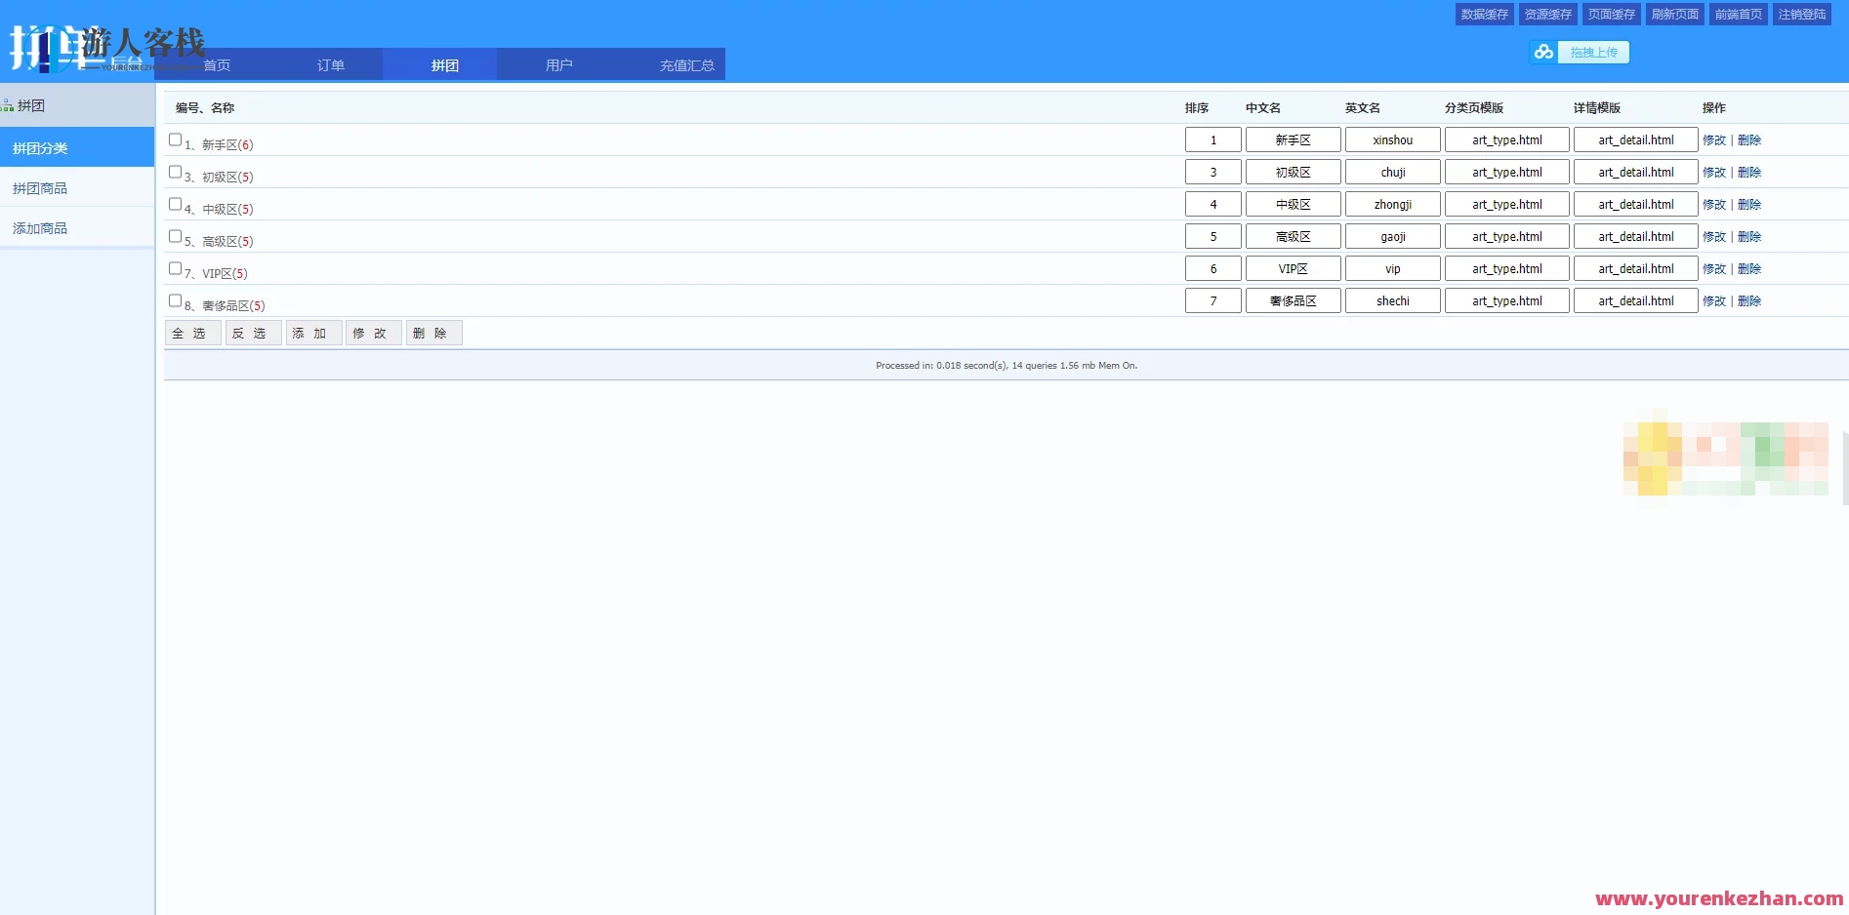Click the category name 1、新手区(6)
This screenshot has height=915, width=1849.
pos(219,144)
